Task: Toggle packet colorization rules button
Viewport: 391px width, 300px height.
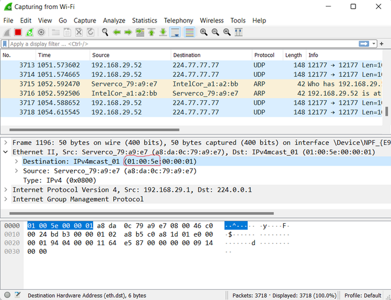Action: pos(190,33)
